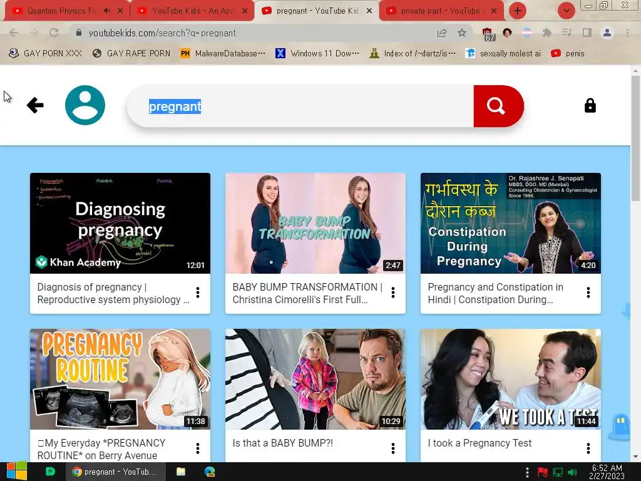This screenshot has height=481, width=641.
Task: Open the volume tray icon
Action: click(x=572, y=472)
